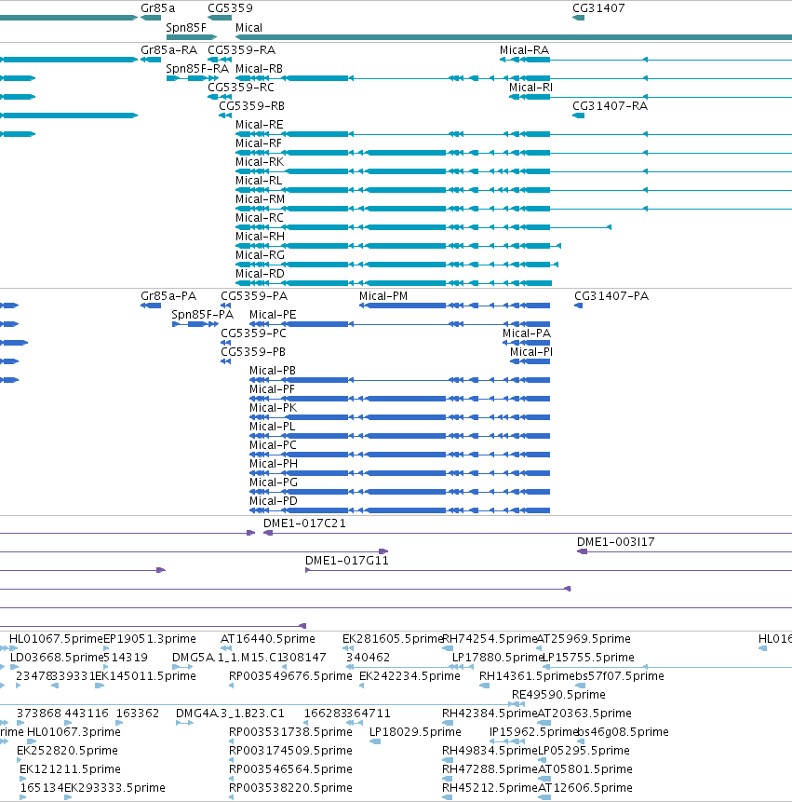Select the CG5359 gene label

230,8
